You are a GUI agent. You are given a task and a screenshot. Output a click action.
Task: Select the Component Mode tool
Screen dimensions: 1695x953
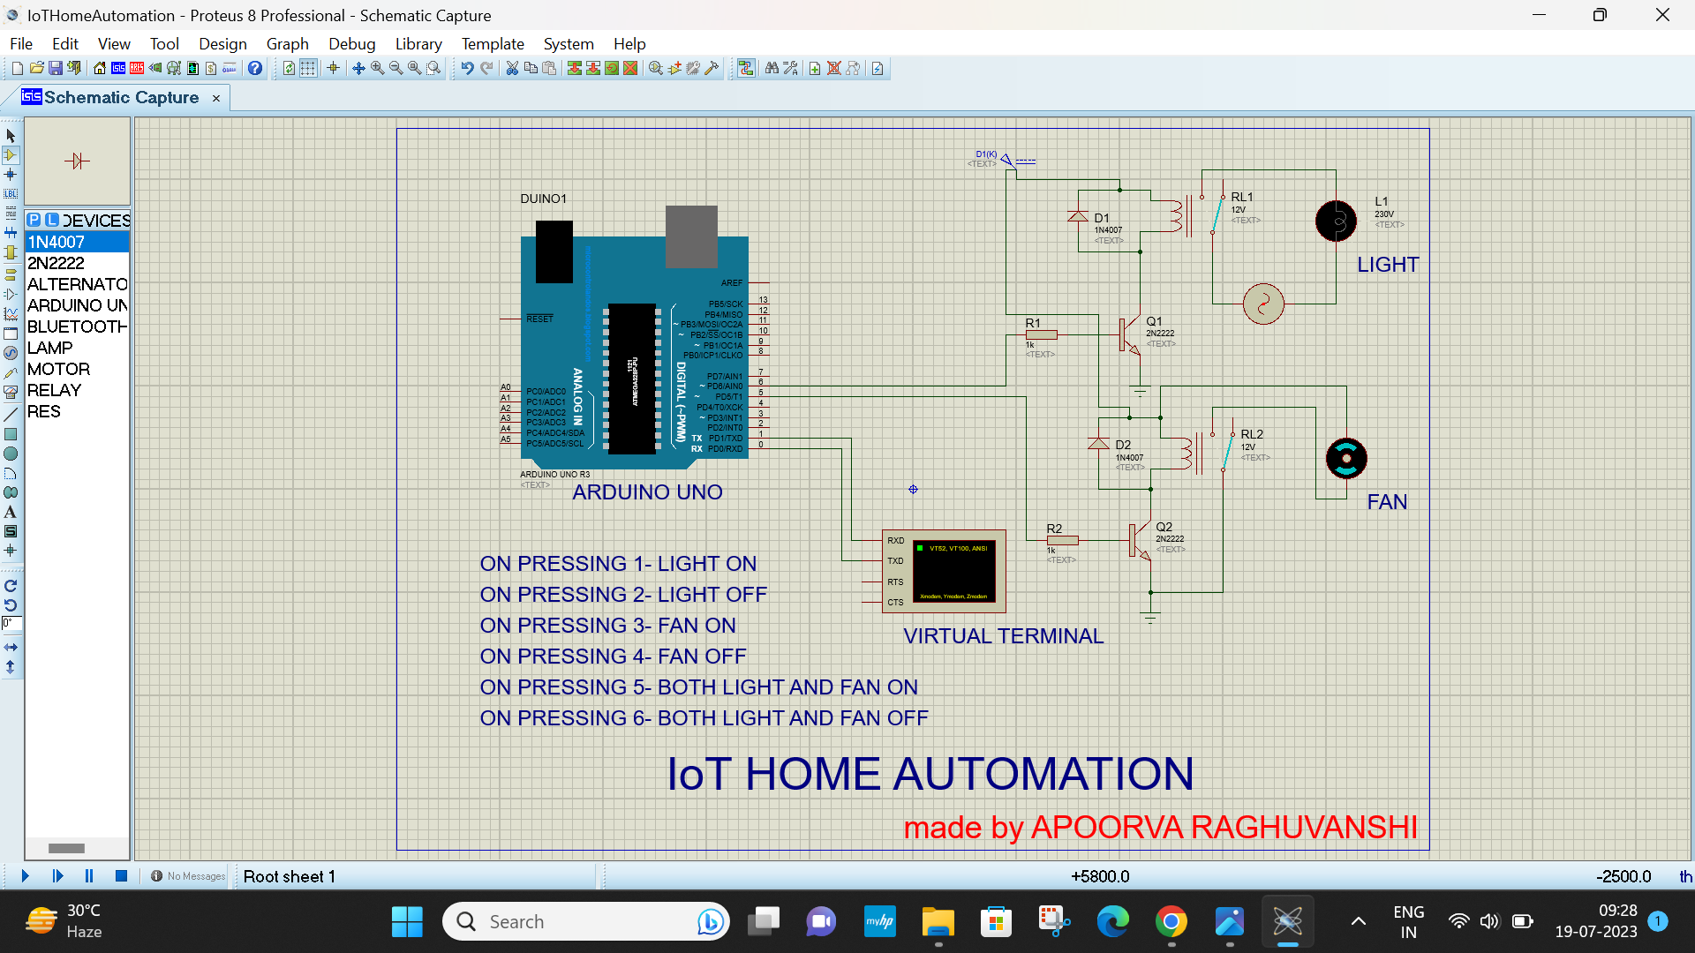pos(11,155)
